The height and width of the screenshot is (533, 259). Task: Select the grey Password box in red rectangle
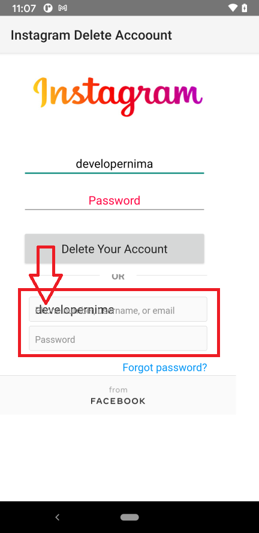[118, 339]
